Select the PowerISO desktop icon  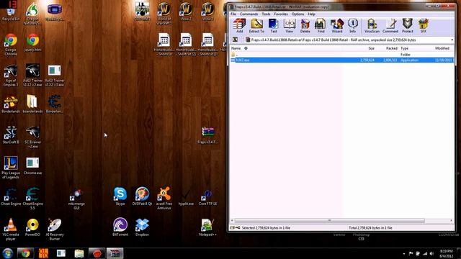pyautogui.click(x=32, y=227)
